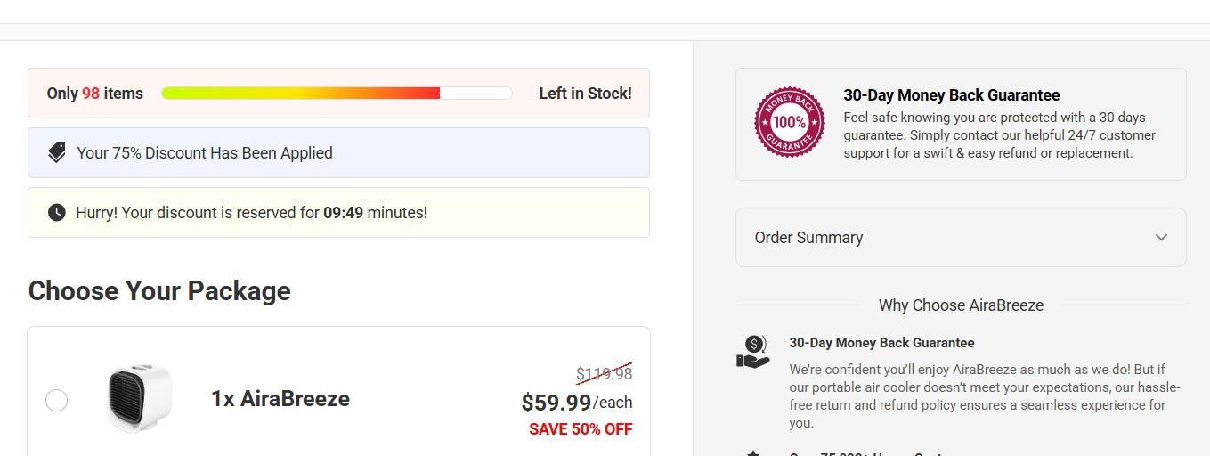Click the 1x AiraBreeze package title

point(280,398)
